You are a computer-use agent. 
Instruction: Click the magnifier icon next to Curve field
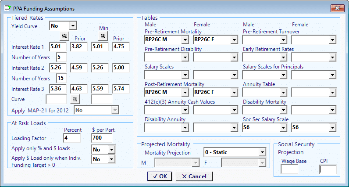coord(75,99)
